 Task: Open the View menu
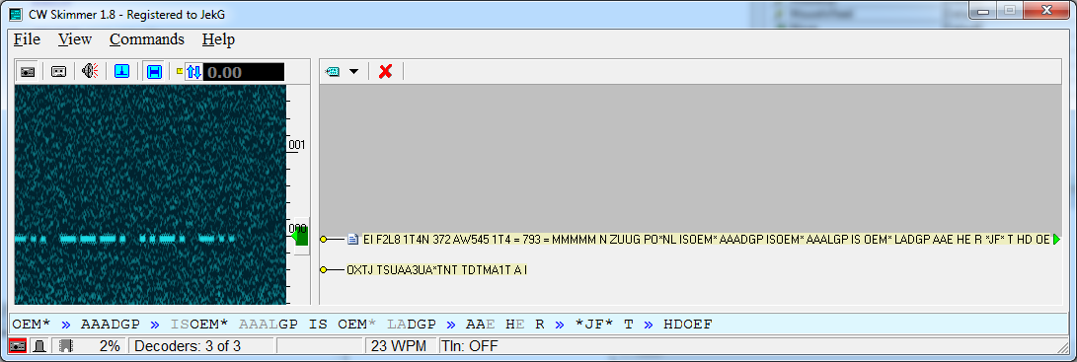[75, 39]
